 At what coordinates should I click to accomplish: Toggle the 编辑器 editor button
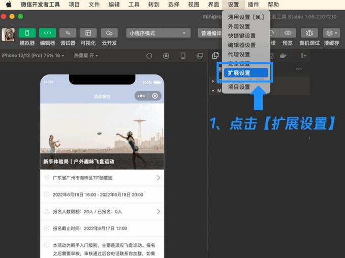point(48,33)
